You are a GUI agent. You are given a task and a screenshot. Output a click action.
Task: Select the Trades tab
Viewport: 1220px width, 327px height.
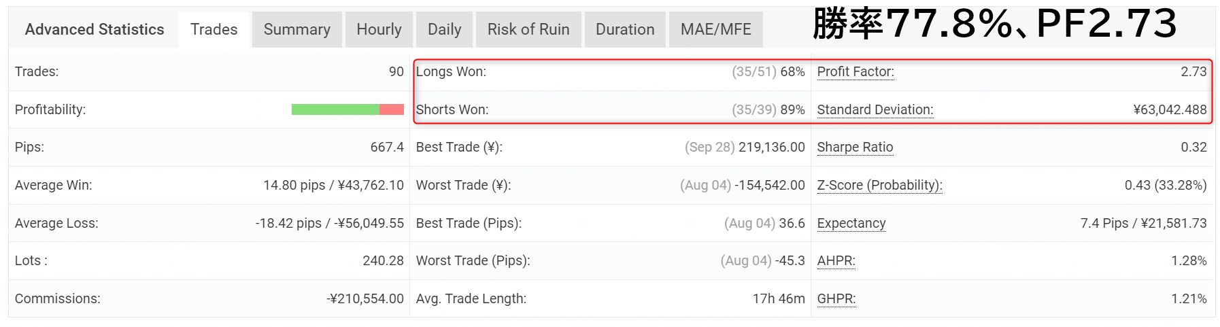coord(214,29)
